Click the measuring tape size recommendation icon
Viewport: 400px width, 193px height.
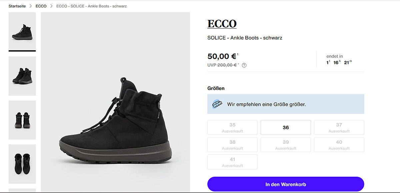click(217, 104)
